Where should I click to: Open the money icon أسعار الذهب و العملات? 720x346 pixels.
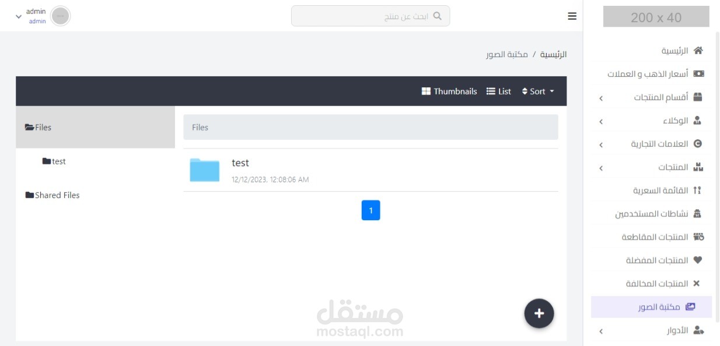[x=698, y=74]
